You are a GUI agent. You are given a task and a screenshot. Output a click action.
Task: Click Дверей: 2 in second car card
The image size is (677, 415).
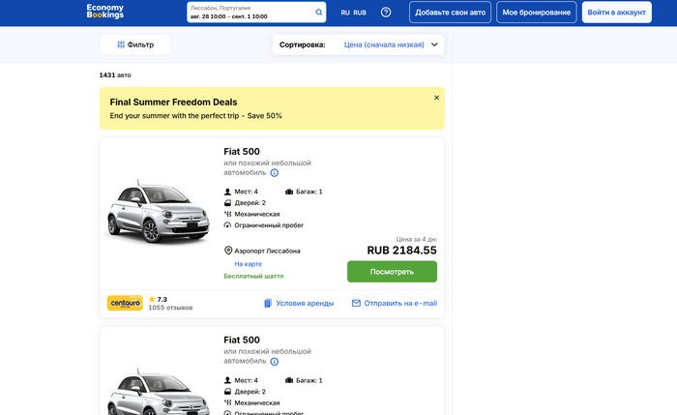click(x=250, y=392)
